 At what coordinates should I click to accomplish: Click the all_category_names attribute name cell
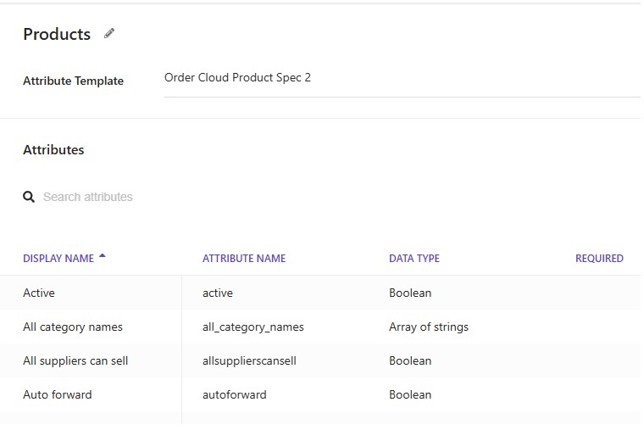tap(253, 327)
